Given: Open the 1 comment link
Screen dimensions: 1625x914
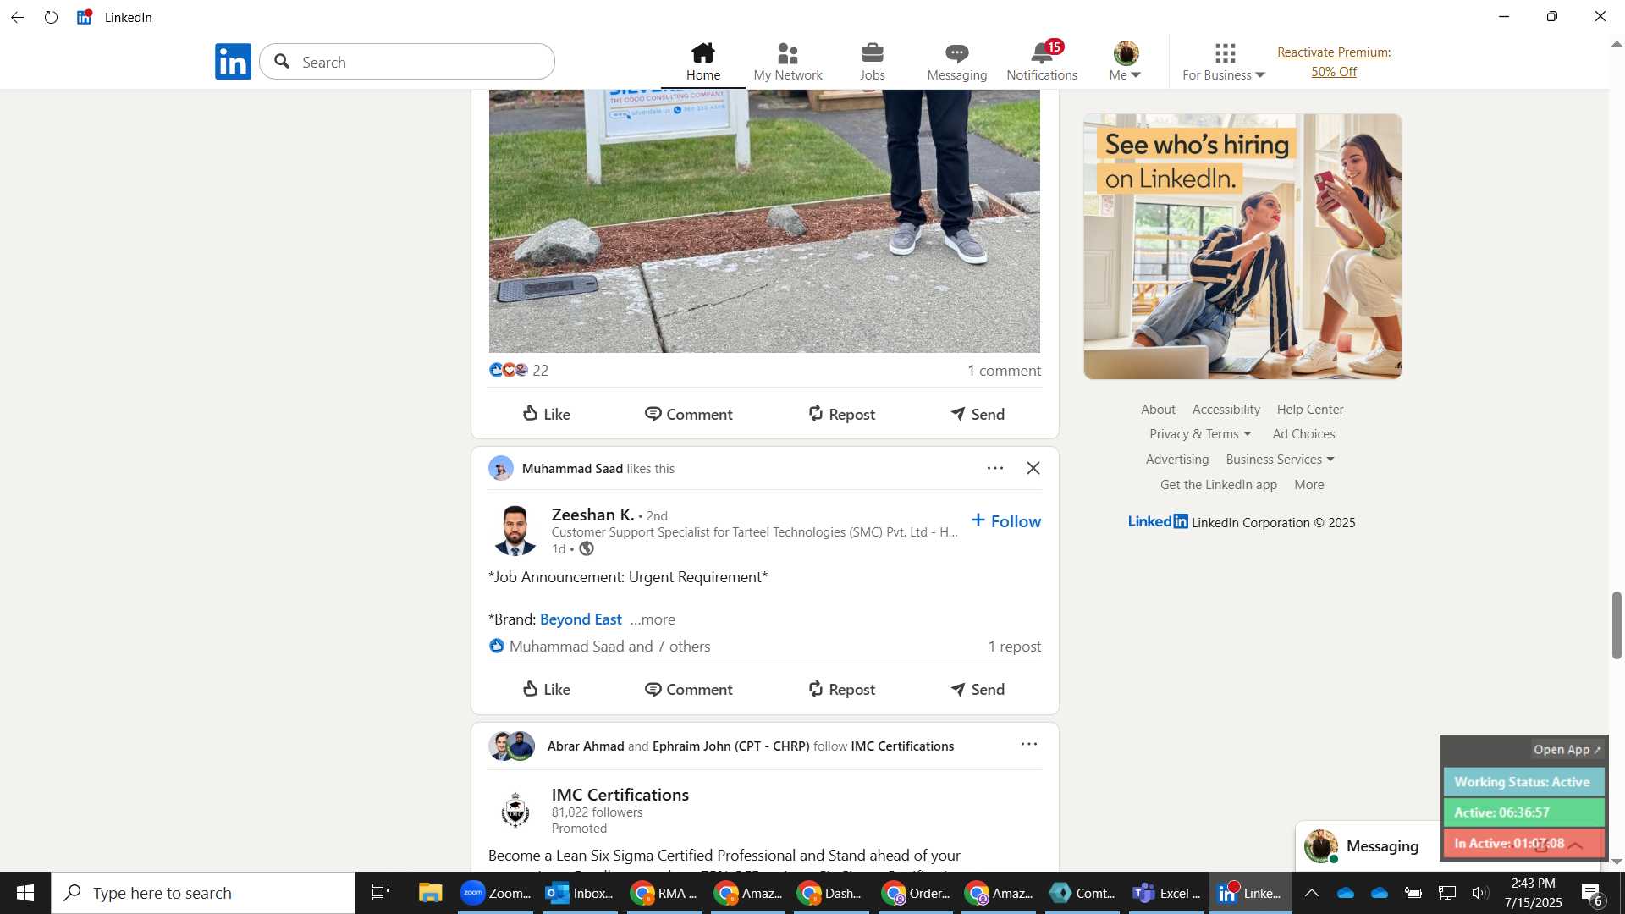Looking at the screenshot, I should [1004, 370].
